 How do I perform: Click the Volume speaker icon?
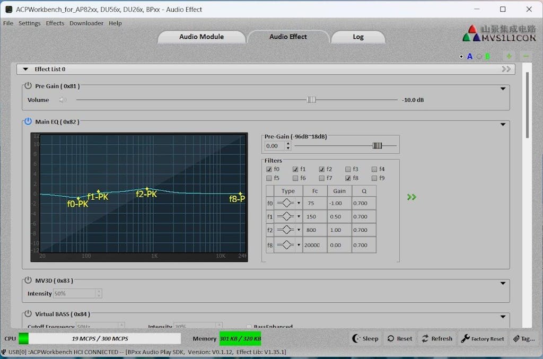(62, 100)
